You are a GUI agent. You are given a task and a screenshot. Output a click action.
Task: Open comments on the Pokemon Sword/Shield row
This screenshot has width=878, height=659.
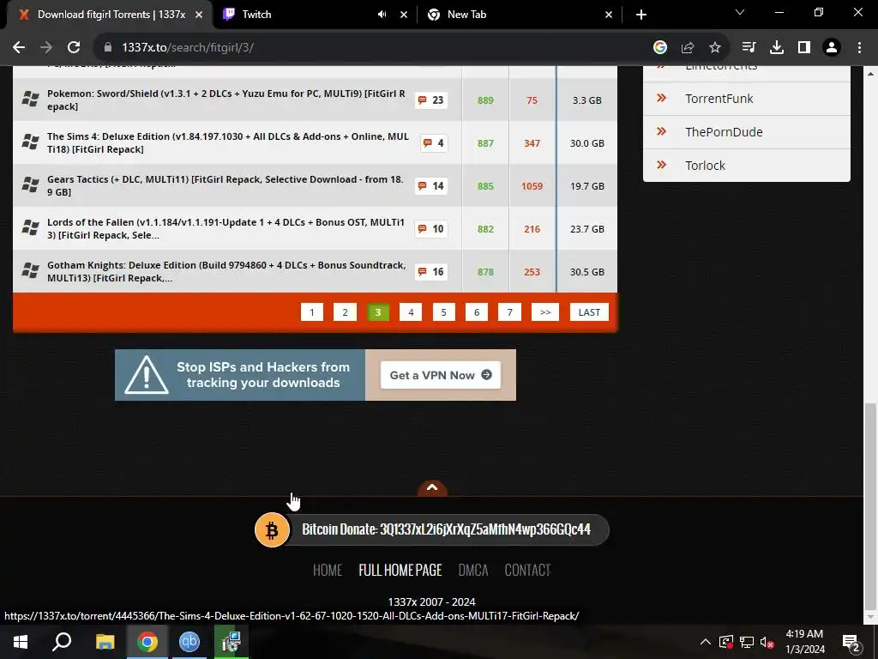(x=430, y=100)
